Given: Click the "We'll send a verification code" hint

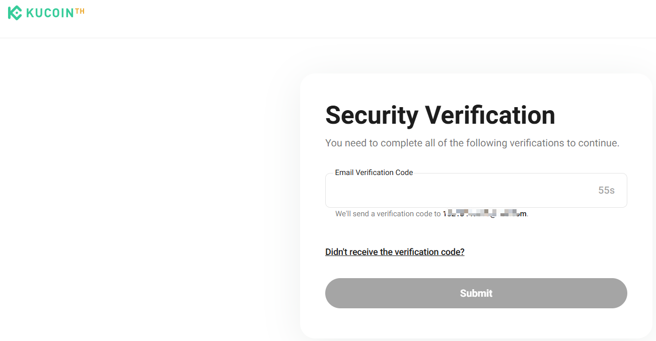Looking at the screenshot, I should pos(388,214).
